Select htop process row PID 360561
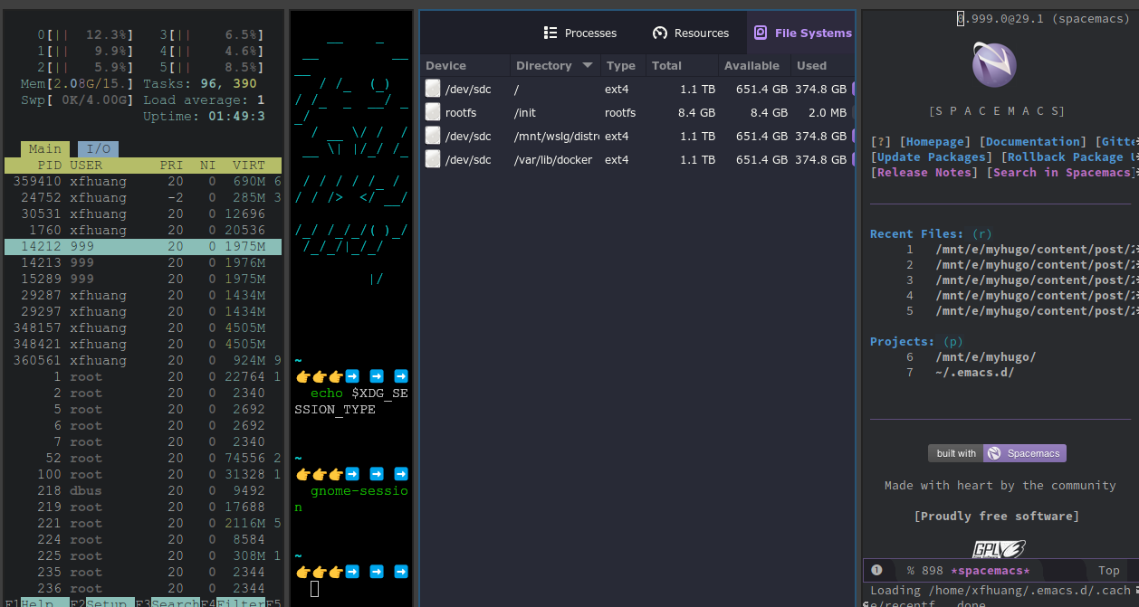This screenshot has height=607, width=1139. pyautogui.click(x=143, y=361)
